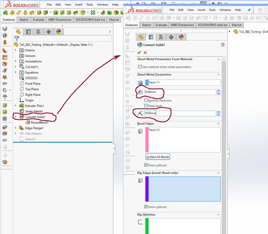Select the S355J2G3 material item
Viewport: 268px width, 234px height.
click(x=31, y=78)
